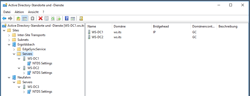
Task: Click the NTDS Settings icon under WS-DC2
Action: tap(29, 73)
